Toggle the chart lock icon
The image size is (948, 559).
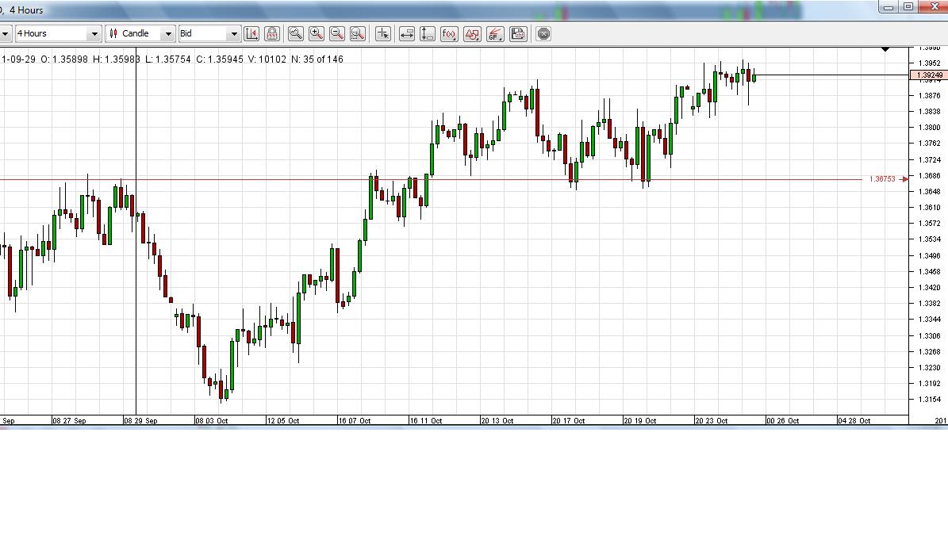pos(272,34)
